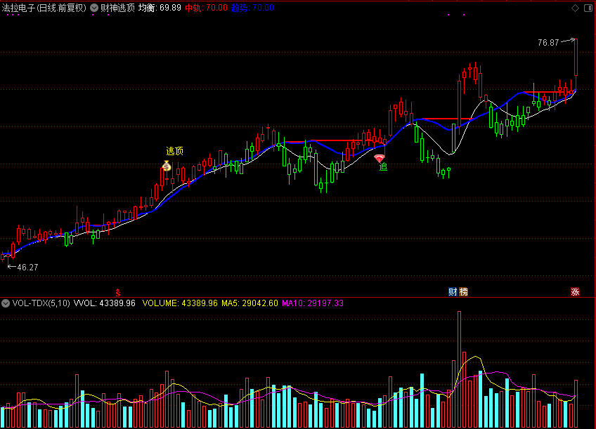Click the money bag 逃顶 signal icon
Viewport: 596px width, 429px height.
pyautogui.click(x=167, y=166)
